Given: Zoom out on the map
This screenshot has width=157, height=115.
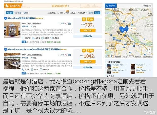Looking at the screenshot, I should click(x=149, y=53).
